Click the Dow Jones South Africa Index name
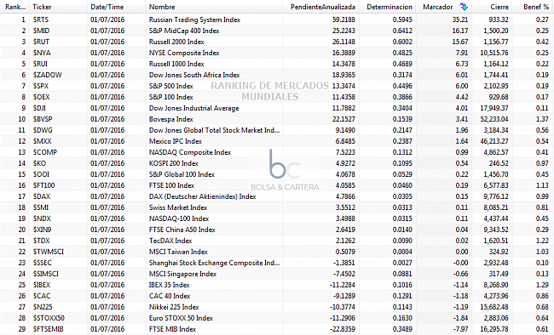 [194, 75]
